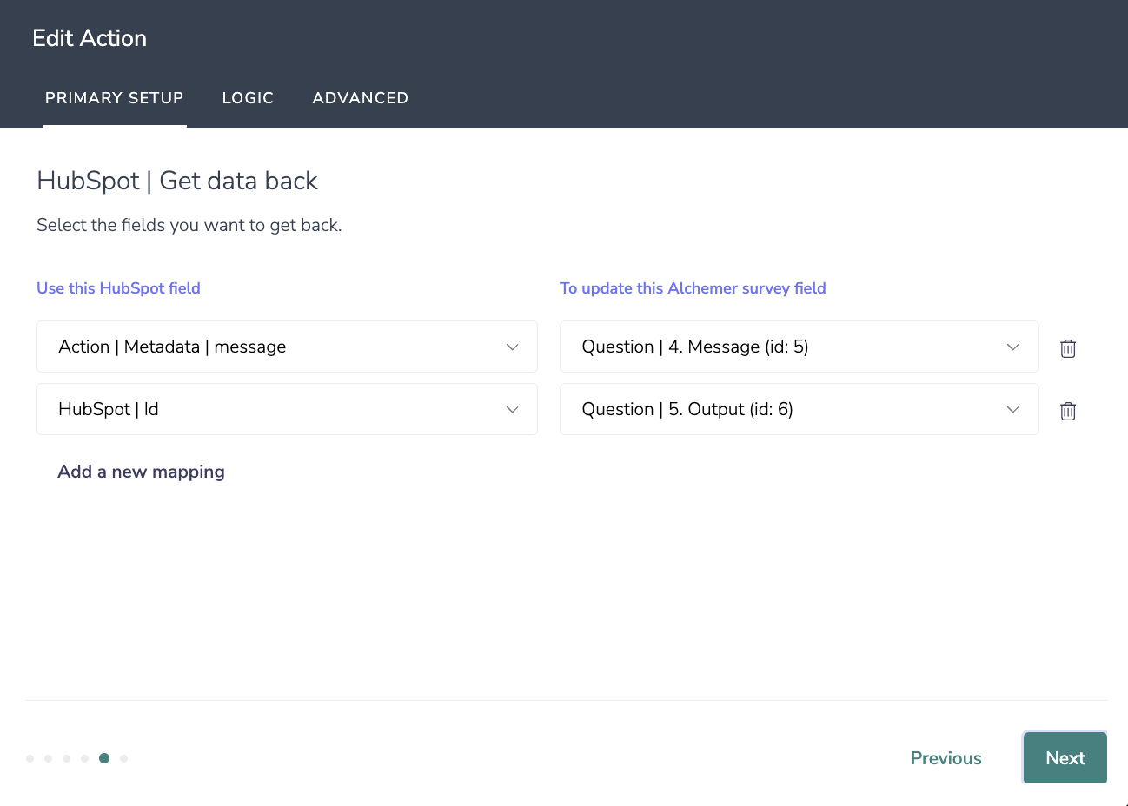The width and height of the screenshot is (1128, 806).
Task: Switch to the Primary Setup tab
Action: point(115,98)
